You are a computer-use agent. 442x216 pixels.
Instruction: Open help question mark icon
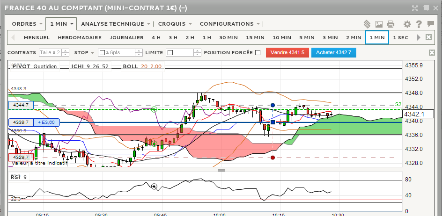coord(419,24)
